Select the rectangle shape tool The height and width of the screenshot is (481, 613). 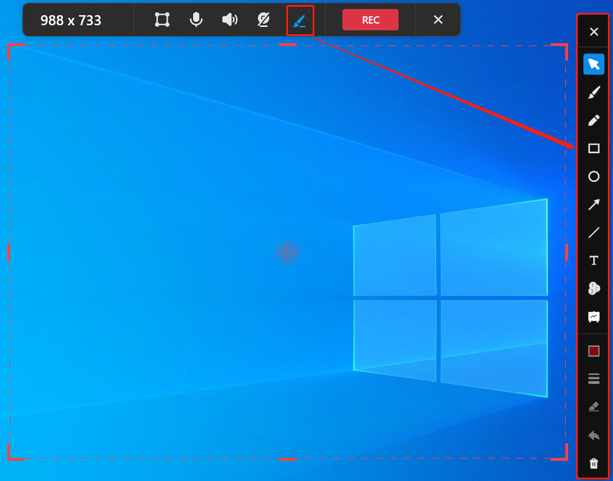[x=593, y=149]
